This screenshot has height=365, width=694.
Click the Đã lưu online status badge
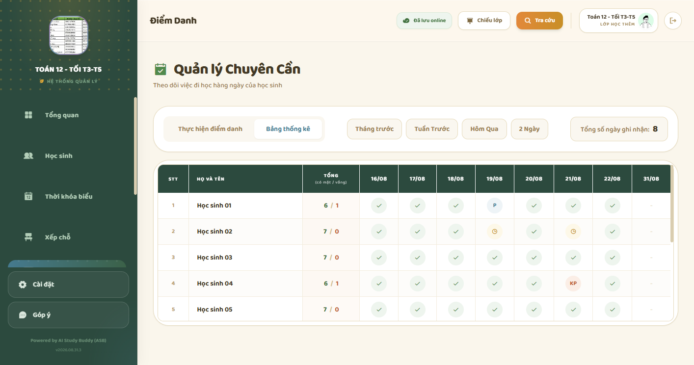tap(424, 21)
